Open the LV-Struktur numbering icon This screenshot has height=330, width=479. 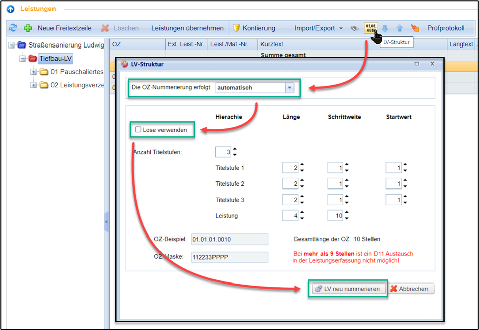tap(371, 28)
